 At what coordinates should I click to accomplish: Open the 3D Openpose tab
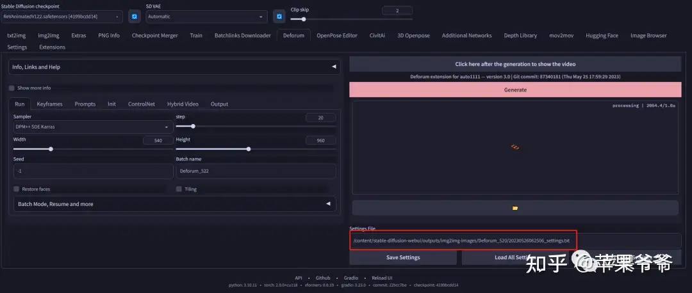413,36
